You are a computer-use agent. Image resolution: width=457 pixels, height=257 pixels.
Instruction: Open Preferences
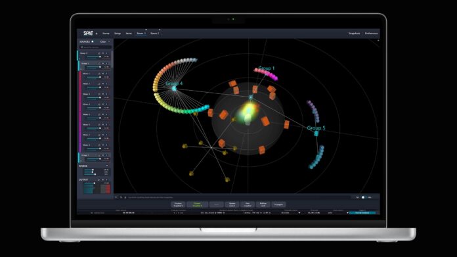372,34
